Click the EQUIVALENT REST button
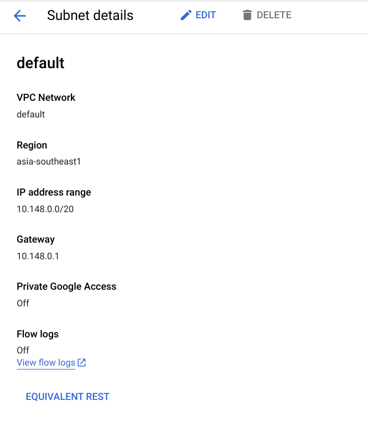The image size is (368, 426). tap(68, 397)
